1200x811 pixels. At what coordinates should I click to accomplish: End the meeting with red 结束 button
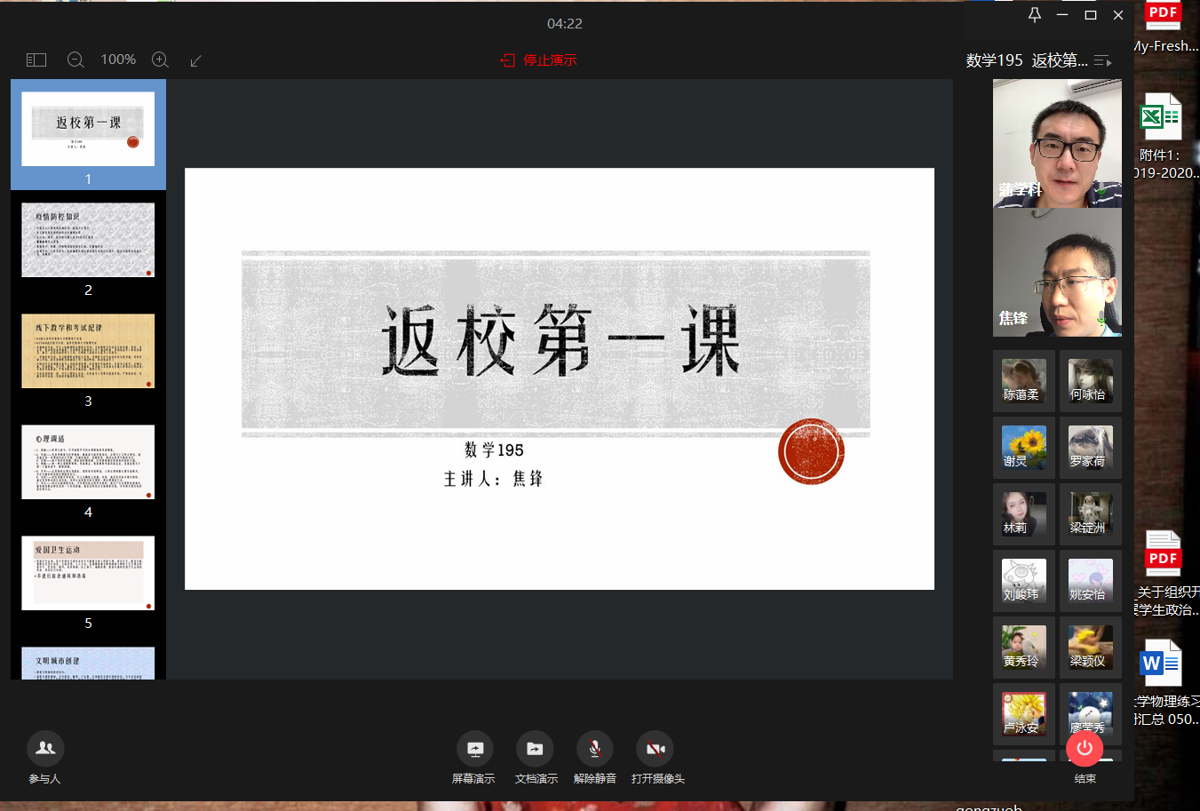coord(1085,749)
